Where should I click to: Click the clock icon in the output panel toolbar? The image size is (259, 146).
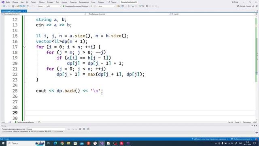pos(88,129)
